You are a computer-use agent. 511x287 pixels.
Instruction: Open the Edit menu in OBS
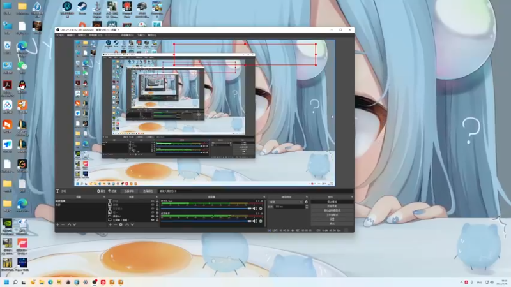point(71,35)
